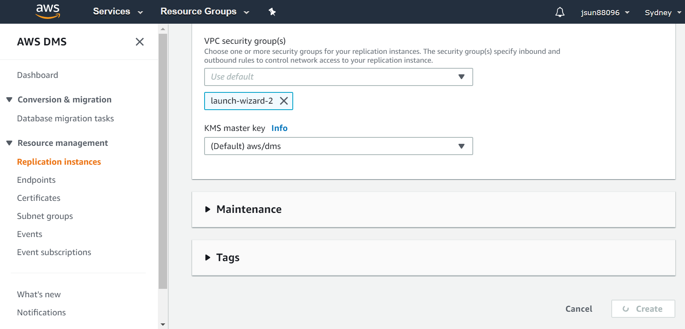Open the Services menu
The width and height of the screenshot is (685, 329).
tap(118, 12)
